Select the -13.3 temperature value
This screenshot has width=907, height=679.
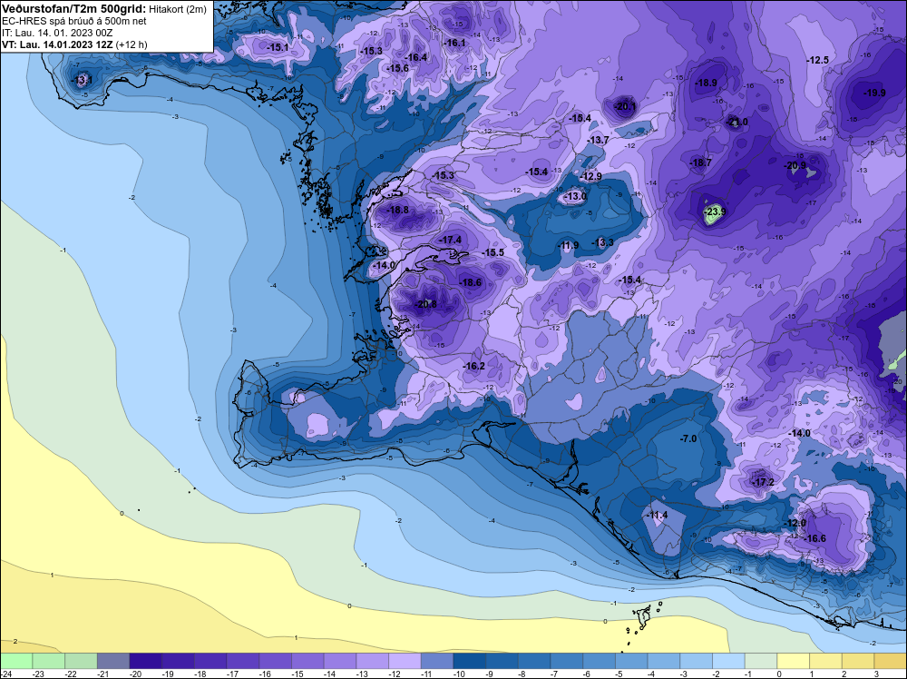603,242
